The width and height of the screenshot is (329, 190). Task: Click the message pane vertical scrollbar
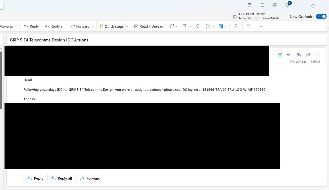1,80
